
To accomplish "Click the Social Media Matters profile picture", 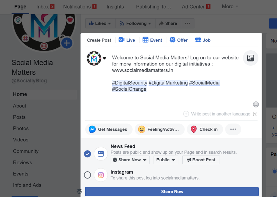I will [44, 32].
